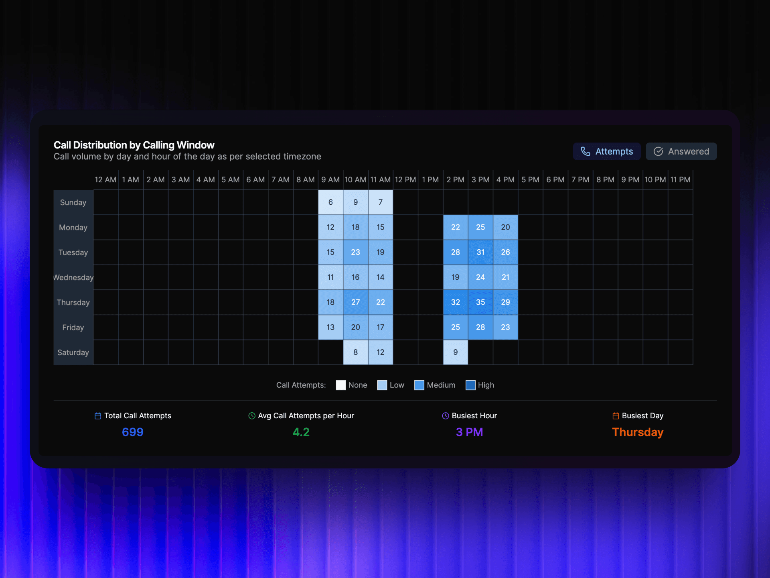Image resolution: width=770 pixels, height=578 pixels.
Task: Click the Monday 12 PM empty cell
Action: click(405, 227)
